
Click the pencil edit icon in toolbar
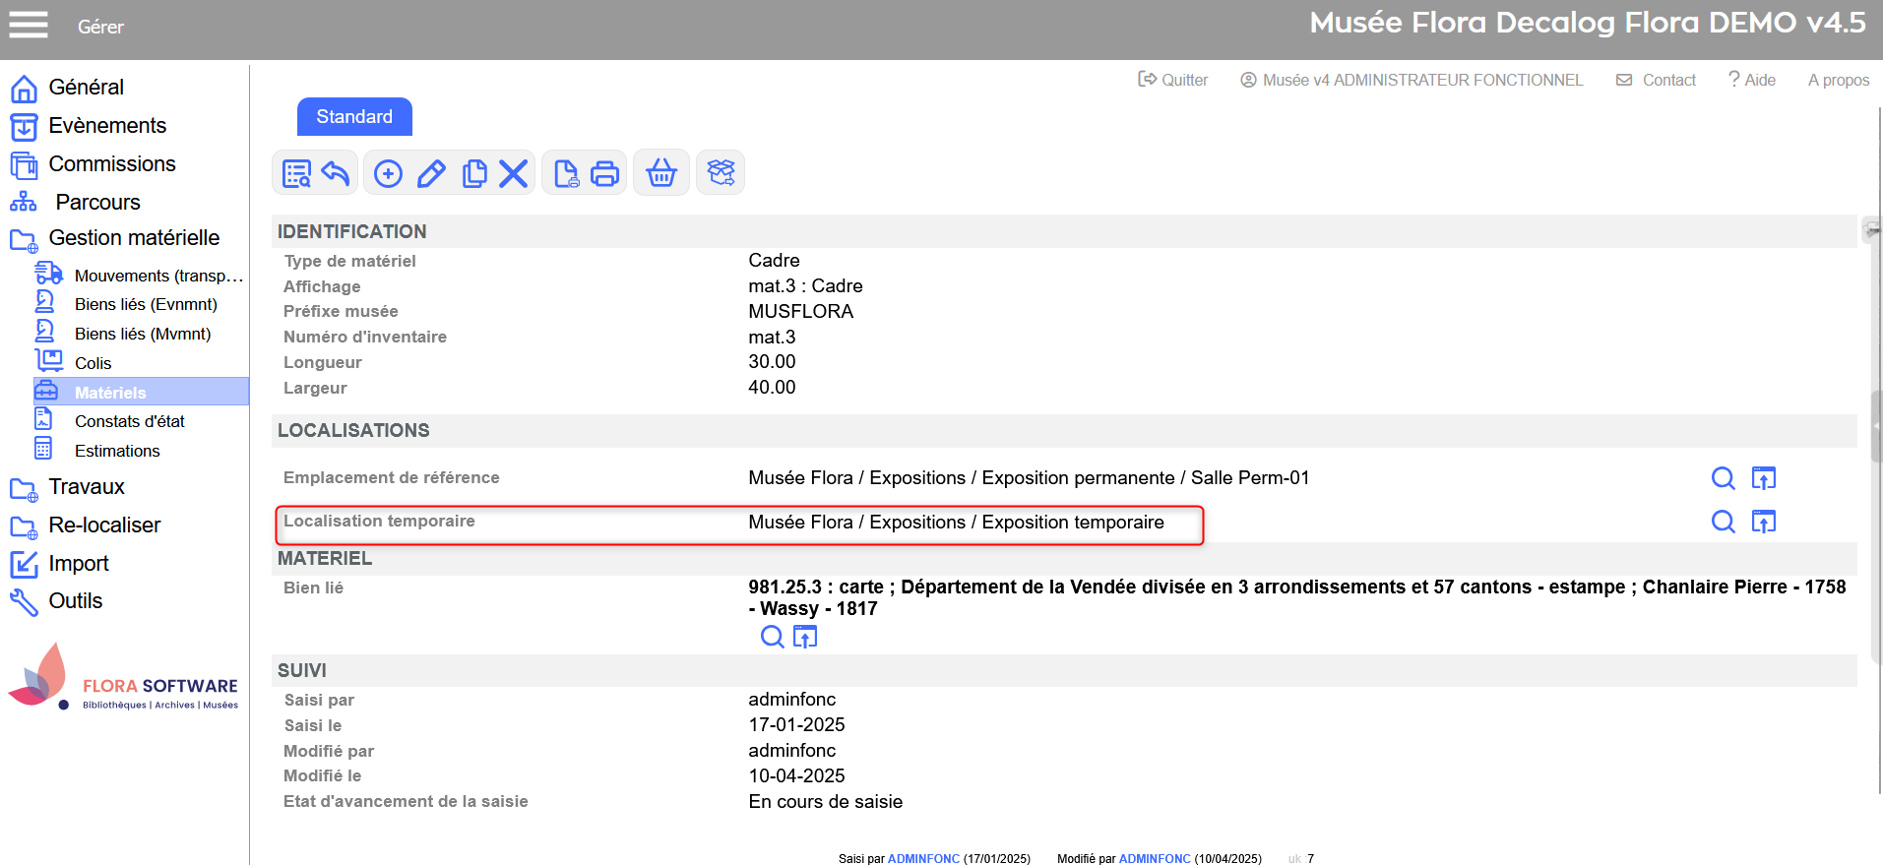(431, 174)
